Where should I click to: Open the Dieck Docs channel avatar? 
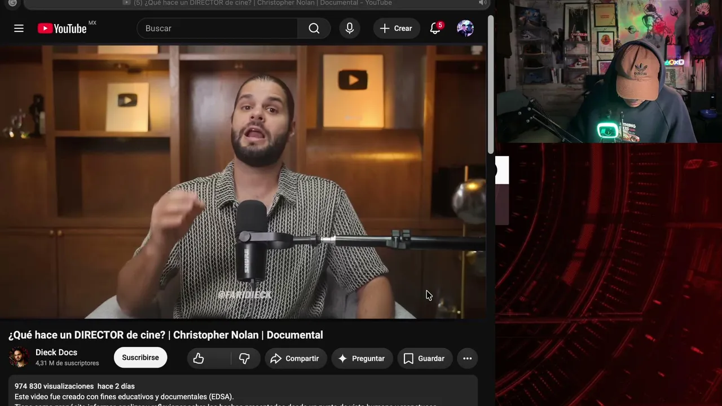point(19,358)
